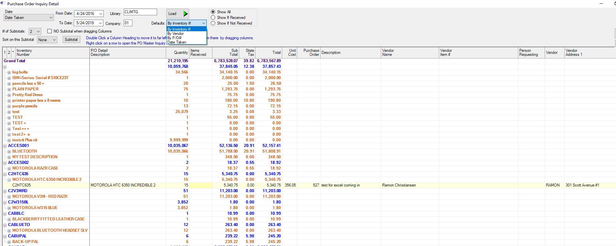This screenshot has height=246, width=616.
Task: Choose By Inventory # in dropdown list
Action: (x=186, y=29)
